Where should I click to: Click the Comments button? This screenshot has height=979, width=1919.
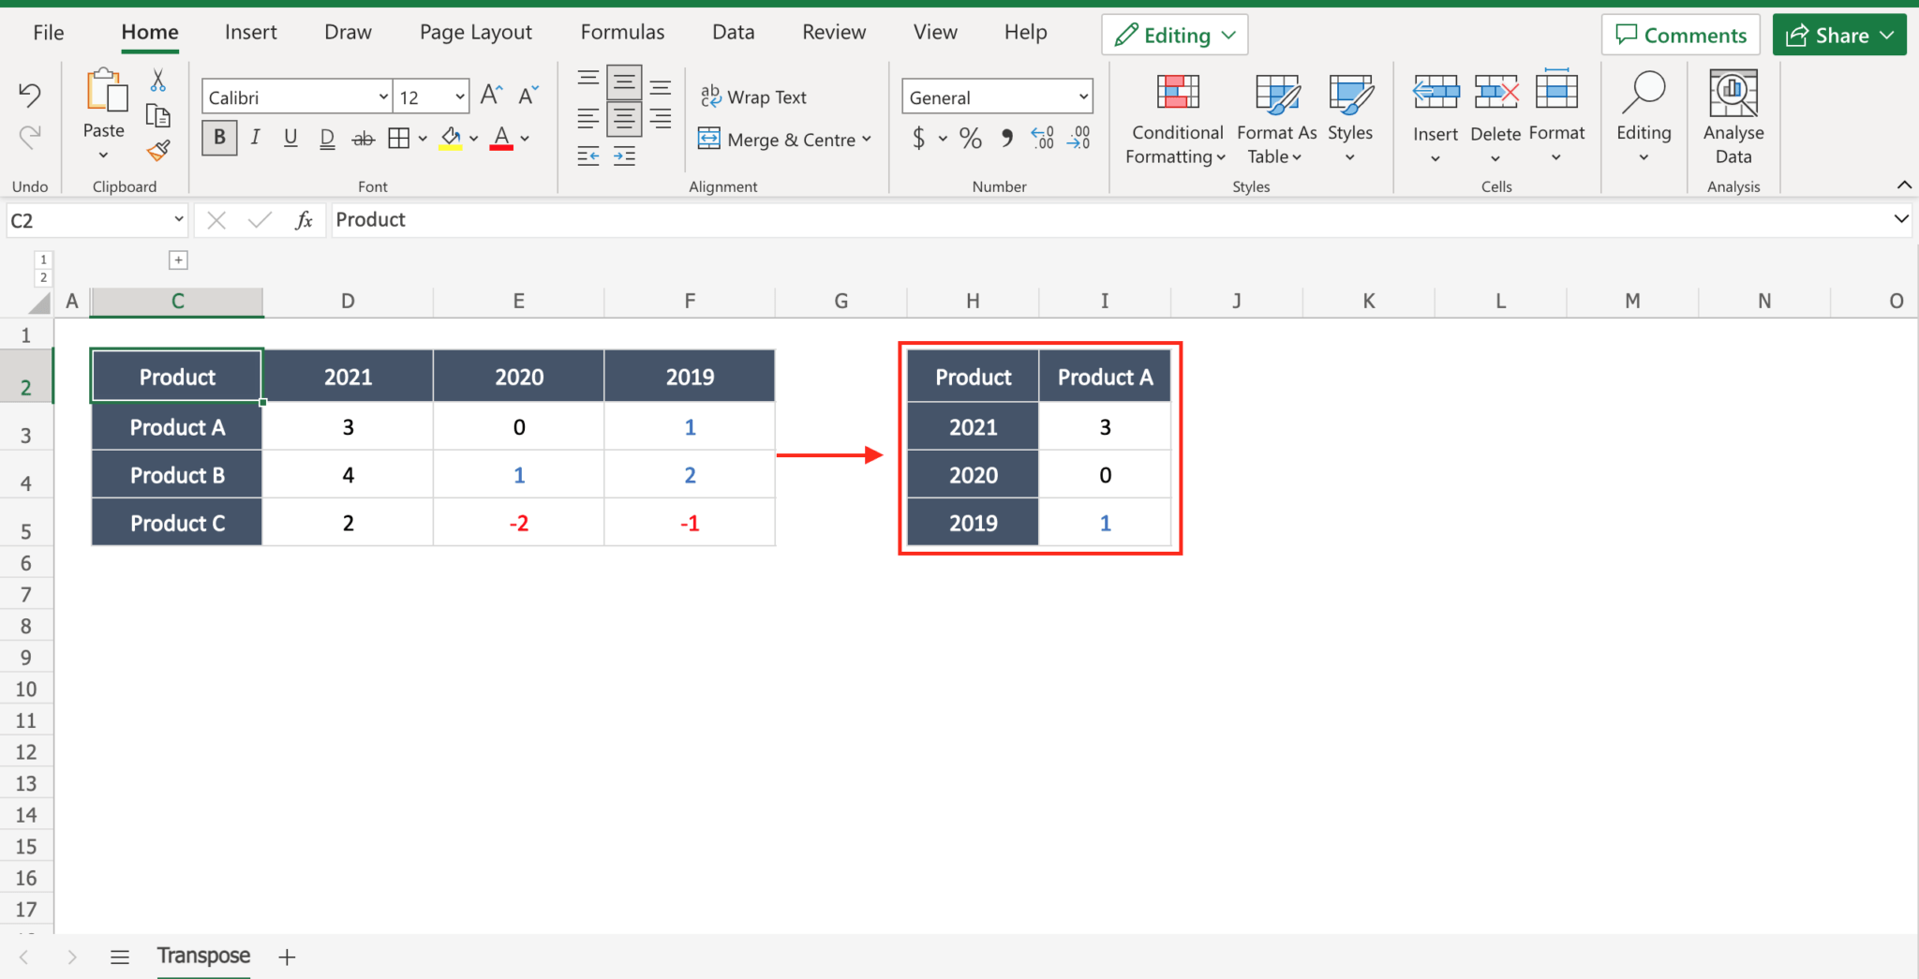1680,35
